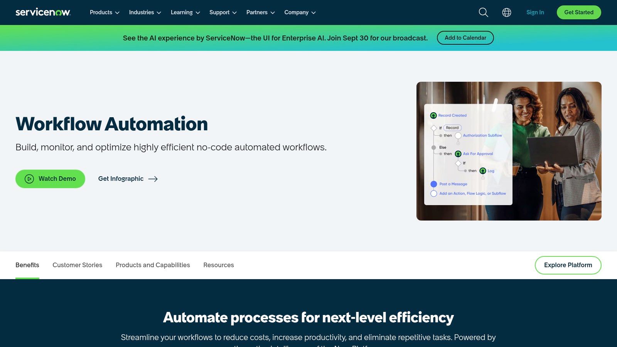Select the Log action node icon
Viewport: 617px width, 347px height.
482,171
